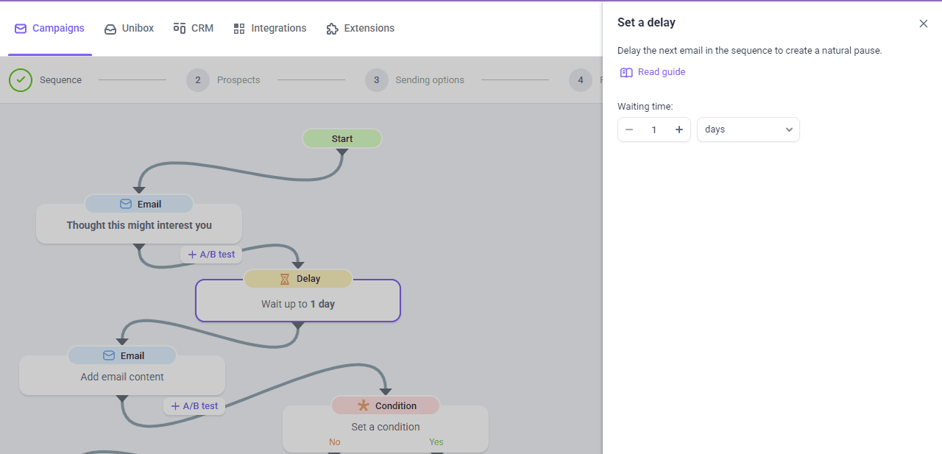
Task: Open the Campaigns tab
Action: tap(50, 29)
